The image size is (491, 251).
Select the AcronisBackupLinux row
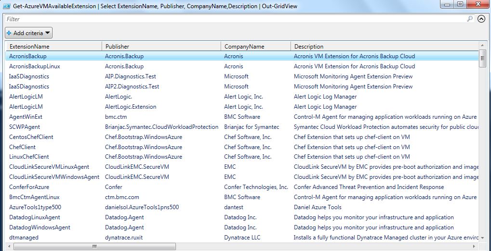click(242, 66)
